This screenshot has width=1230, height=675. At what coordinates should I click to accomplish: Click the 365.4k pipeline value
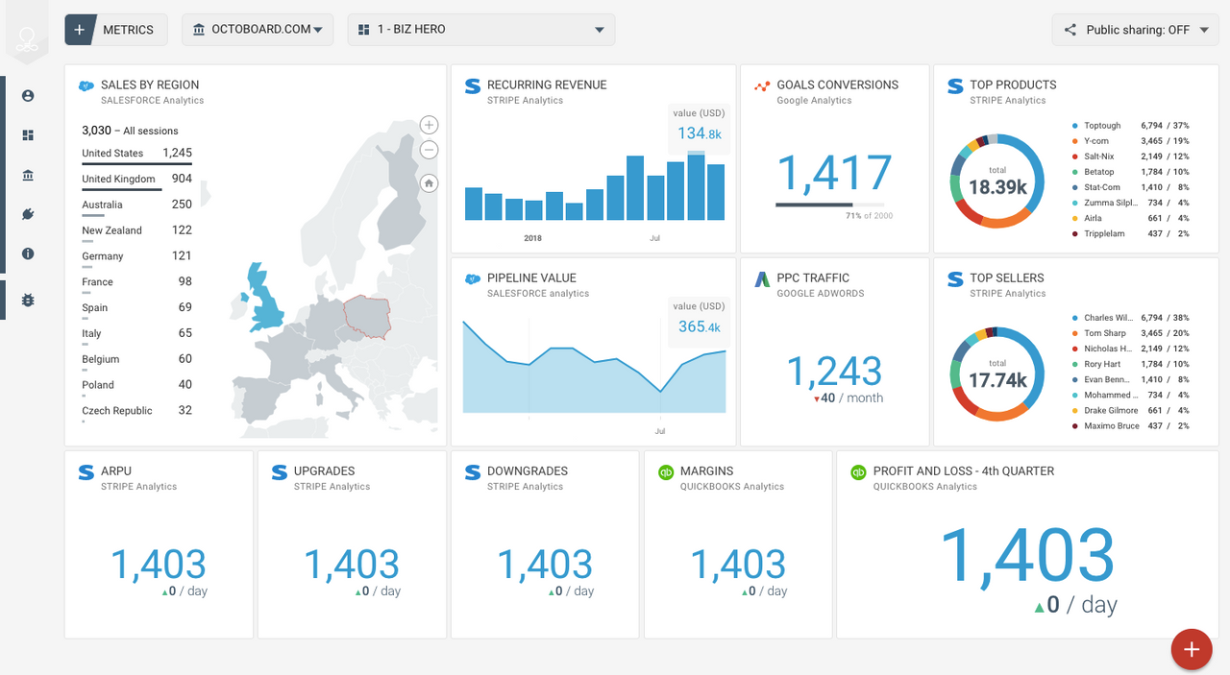click(699, 327)
